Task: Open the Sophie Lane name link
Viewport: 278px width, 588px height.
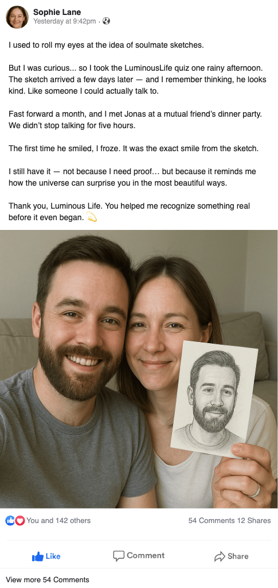Action: point(57,13)
